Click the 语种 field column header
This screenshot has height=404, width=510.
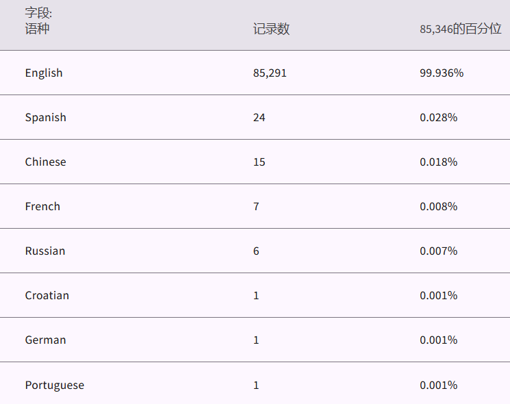[37, 29]
